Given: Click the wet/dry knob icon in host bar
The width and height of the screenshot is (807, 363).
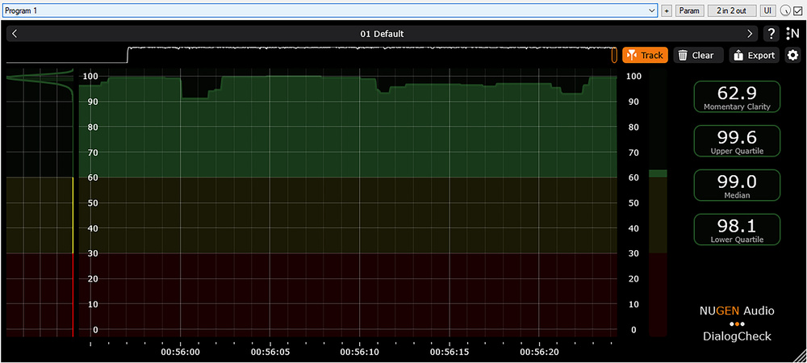Looking at the screenshot, I should (785, 10).
